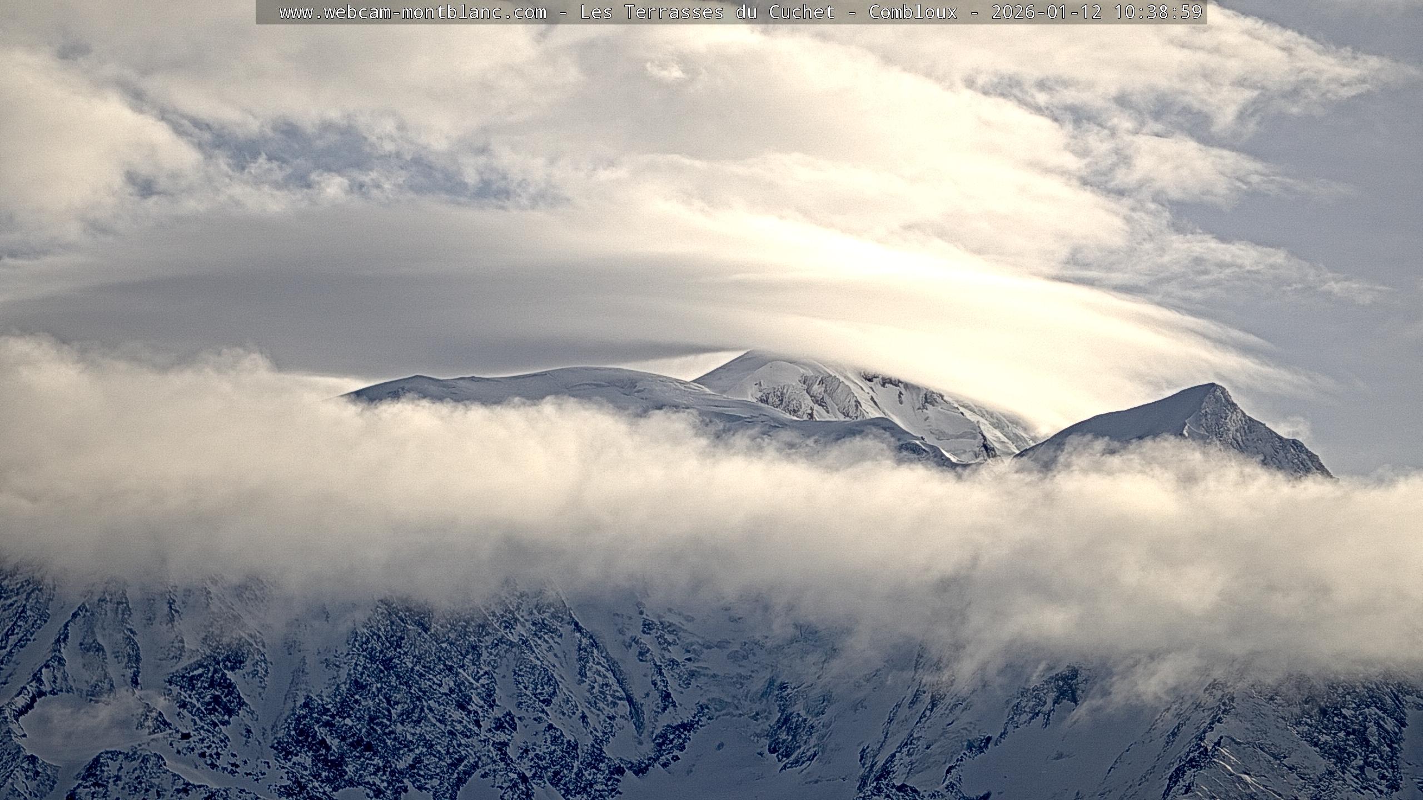Click the date 2026-01-12 in banner

pyautogui.click(x=1046, y=12)
